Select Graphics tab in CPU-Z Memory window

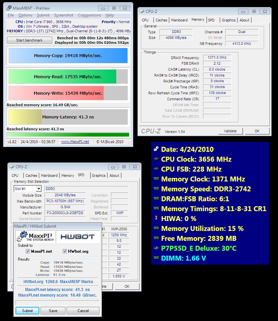pos(228,20)
